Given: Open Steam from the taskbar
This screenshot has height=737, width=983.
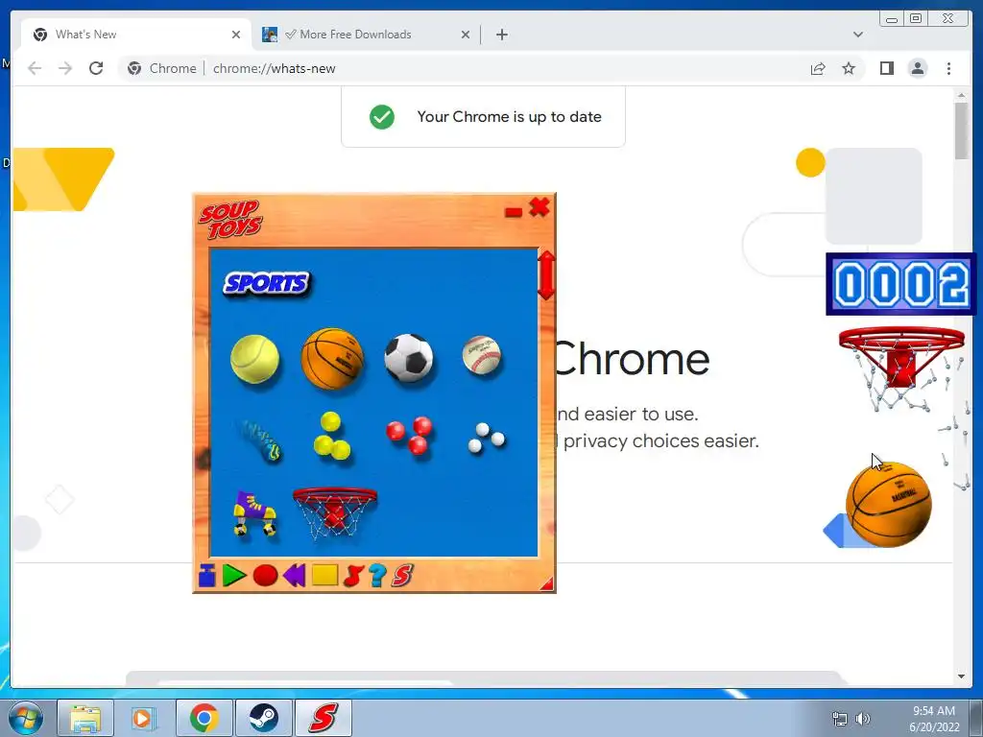Looking at the screenshot, I should coord(264,718).
